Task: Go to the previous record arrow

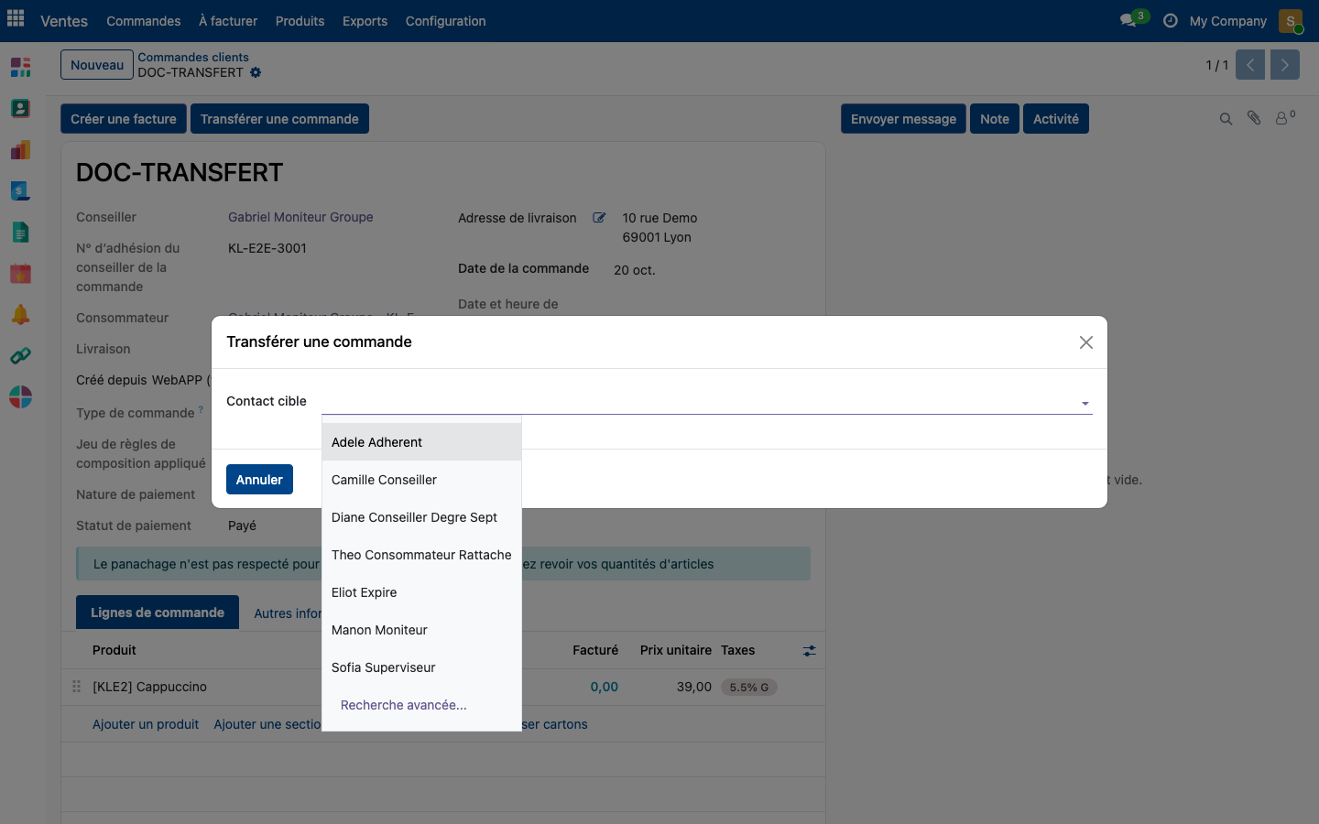Action: click(1250, 65)
